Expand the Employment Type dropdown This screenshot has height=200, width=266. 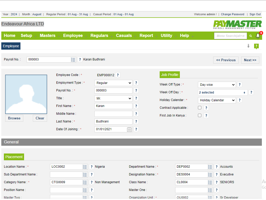coord(113,83)
